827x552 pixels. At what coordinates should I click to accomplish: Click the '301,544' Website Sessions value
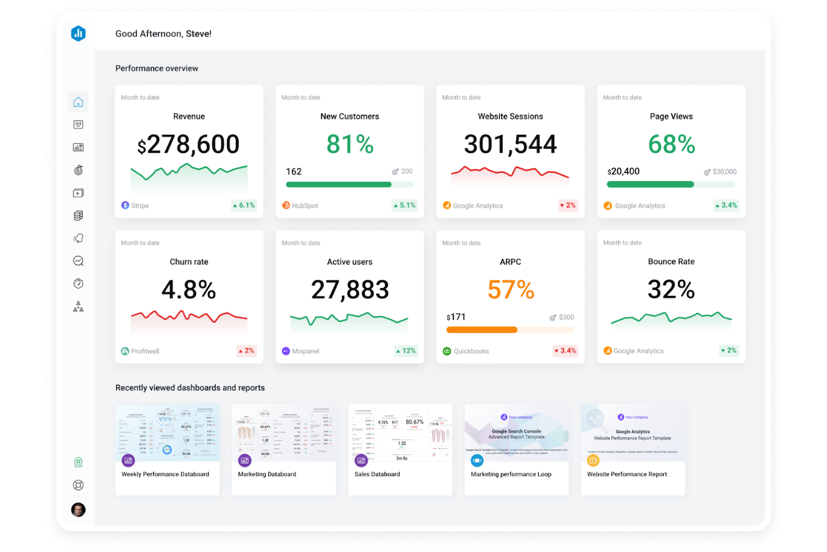tap(510, 144)
